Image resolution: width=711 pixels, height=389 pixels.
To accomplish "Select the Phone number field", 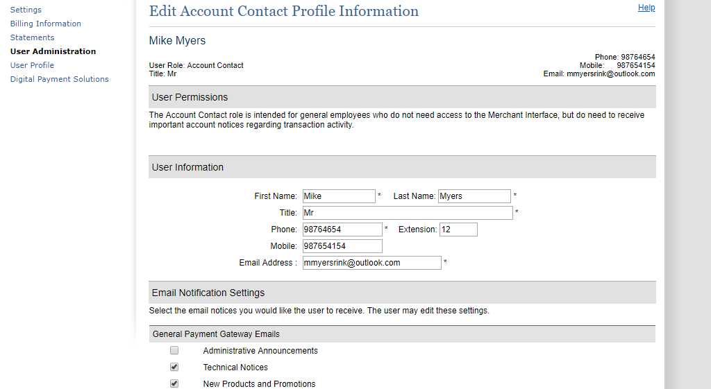I will click(342, 230).
